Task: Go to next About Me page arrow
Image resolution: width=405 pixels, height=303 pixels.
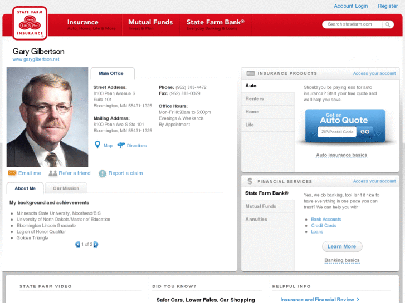Action: tap(96, 244)
